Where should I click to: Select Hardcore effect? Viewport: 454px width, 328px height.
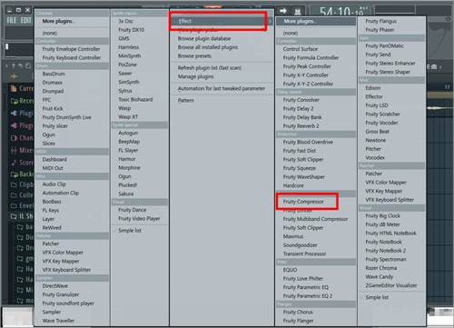(x=293, y=185)
